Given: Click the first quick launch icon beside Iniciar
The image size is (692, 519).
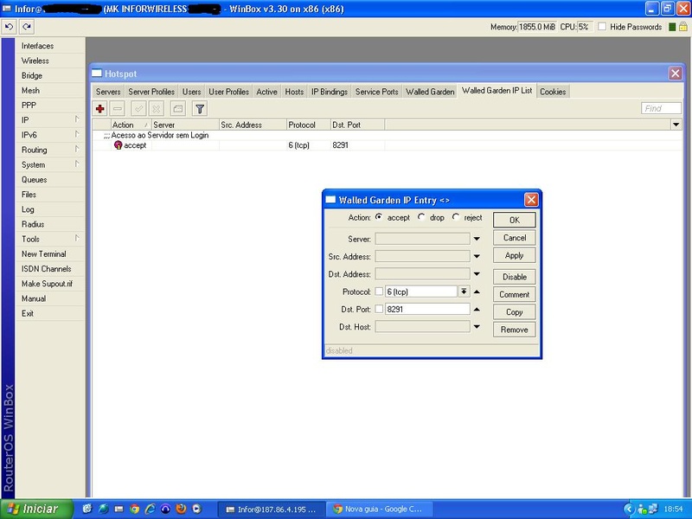Looking at the screenshot, I should pos(87,509).
